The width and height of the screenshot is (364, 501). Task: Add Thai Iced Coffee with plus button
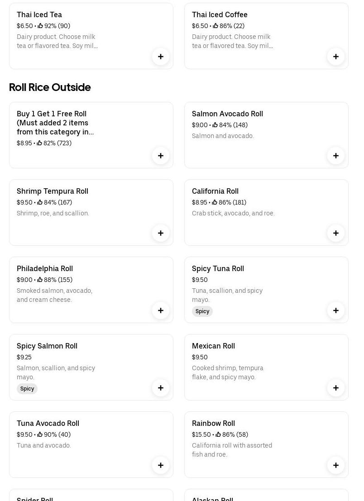[x=336, y=57]
